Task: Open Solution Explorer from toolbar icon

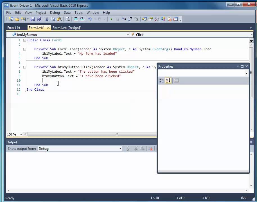Action: point(145,19)
